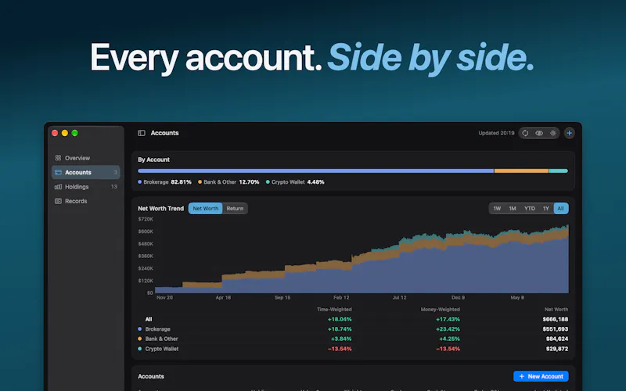Screen dimensions: 626x391
Task: Set chart range to All
Action: pos(561,208)
